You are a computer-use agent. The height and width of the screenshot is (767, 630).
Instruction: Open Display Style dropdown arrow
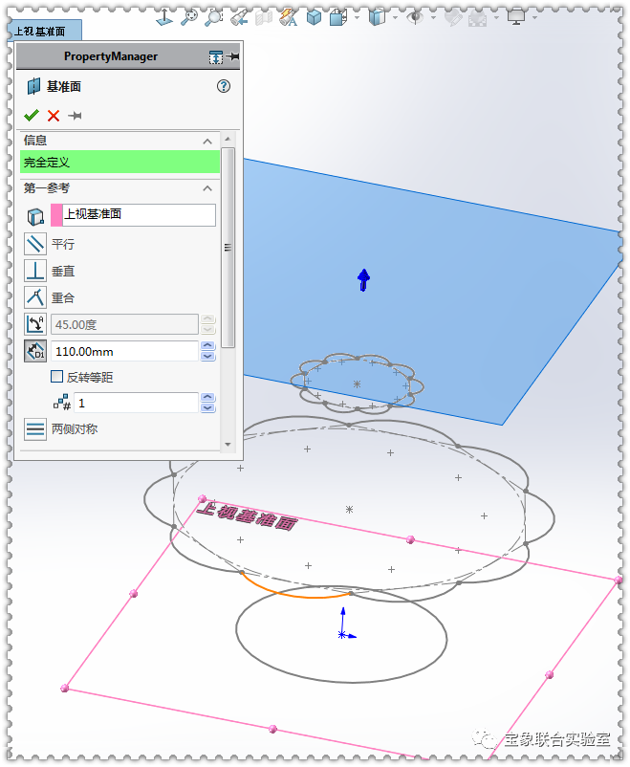tap(395, 17)
